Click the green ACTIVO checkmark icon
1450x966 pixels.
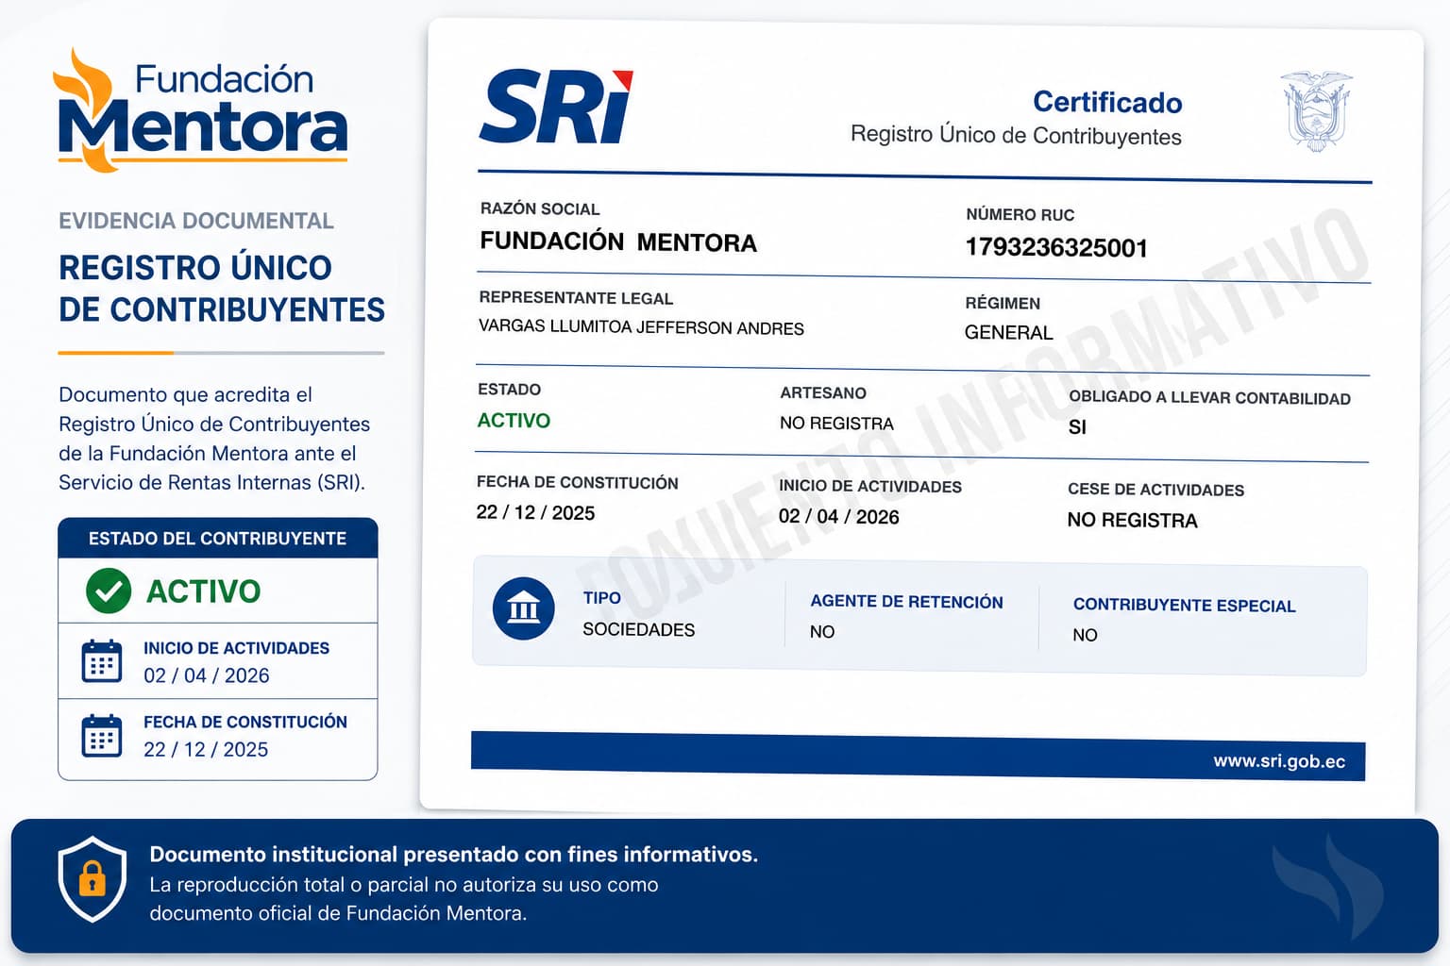point(109,591)
